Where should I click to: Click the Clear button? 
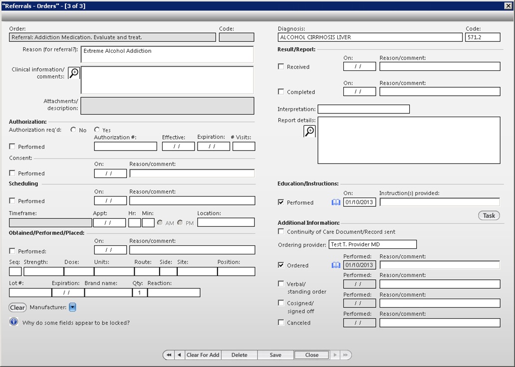point(17,308)
